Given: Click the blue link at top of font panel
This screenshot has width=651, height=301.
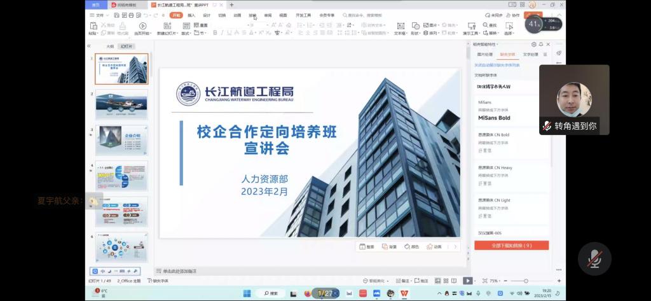Looking at the screenshot, I should (x=497, y=66).
